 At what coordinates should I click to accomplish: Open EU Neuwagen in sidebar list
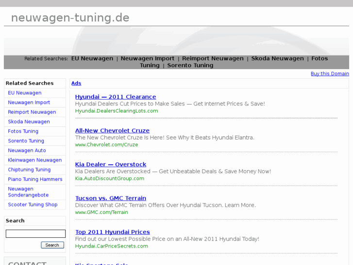click(25, 93)
